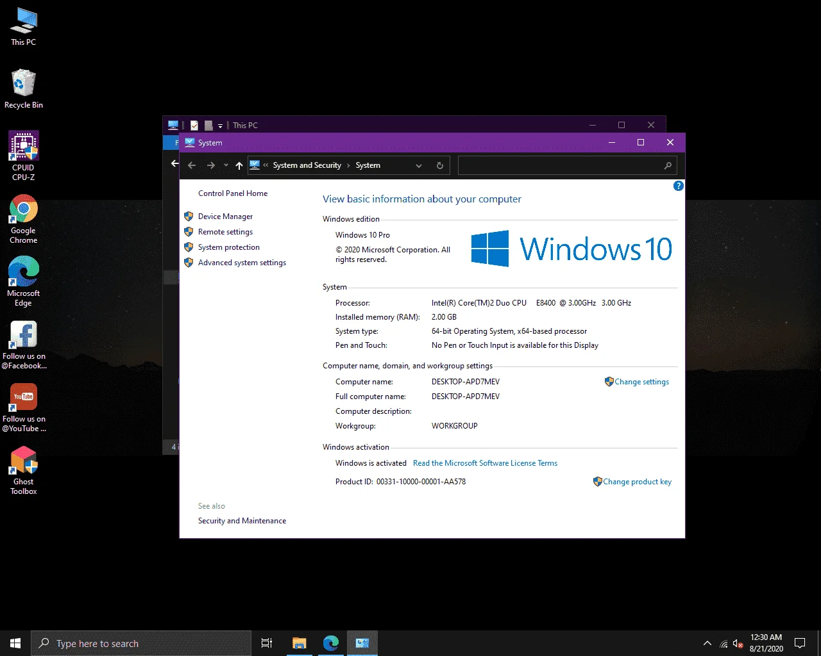Go back in System window
Screen dimensions: 821x656
192,165
